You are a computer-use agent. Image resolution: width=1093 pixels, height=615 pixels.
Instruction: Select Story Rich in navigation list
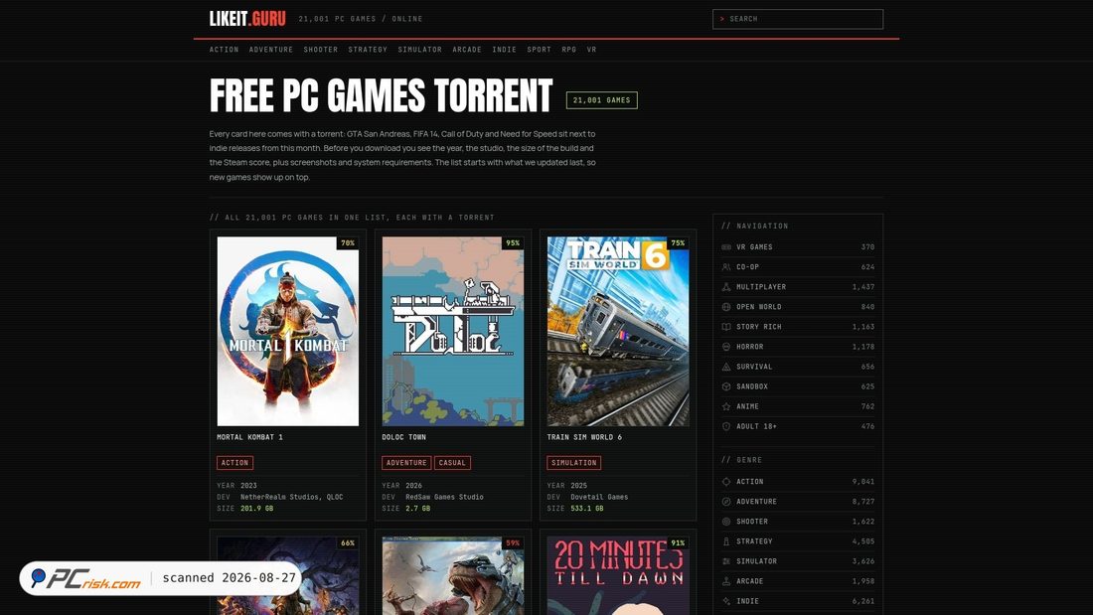click(798, 326)
